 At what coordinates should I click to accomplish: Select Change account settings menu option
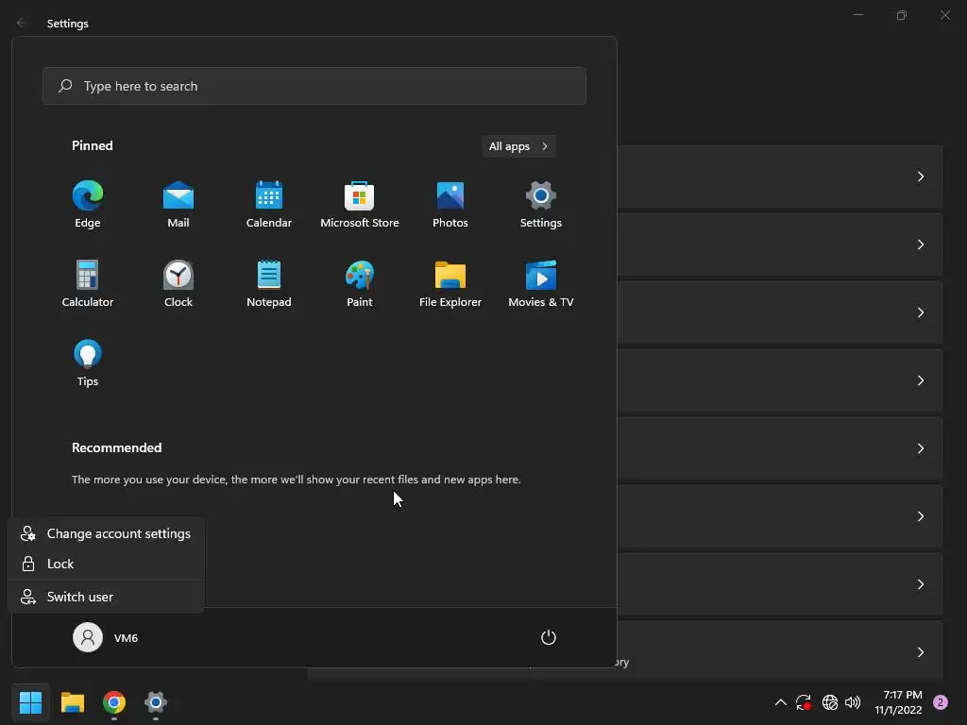coord(106,534)
